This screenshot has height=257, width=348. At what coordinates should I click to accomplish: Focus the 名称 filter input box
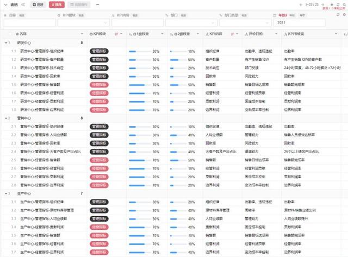[30, 23]
